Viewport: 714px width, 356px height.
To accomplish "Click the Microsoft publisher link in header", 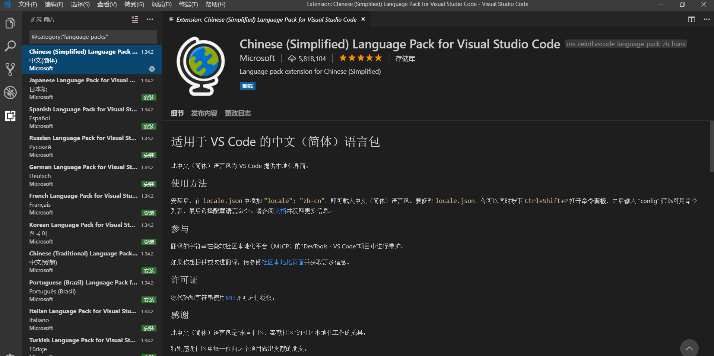I will [257, 58].
